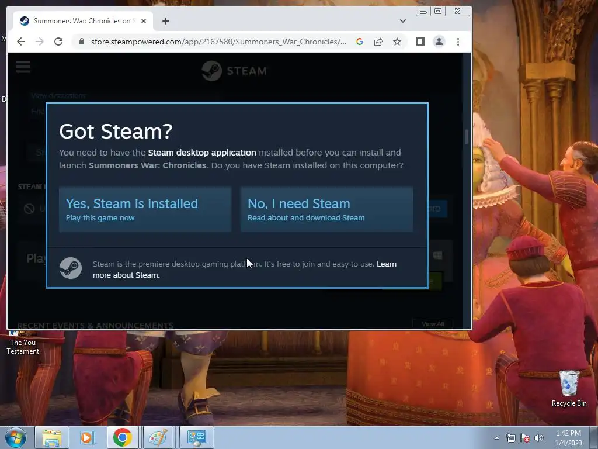Image resolution: width=598 pixels, height=449 pixels.
Task: Select the Summoners War Chronicles tab
Action: click(x=83, y=21)
